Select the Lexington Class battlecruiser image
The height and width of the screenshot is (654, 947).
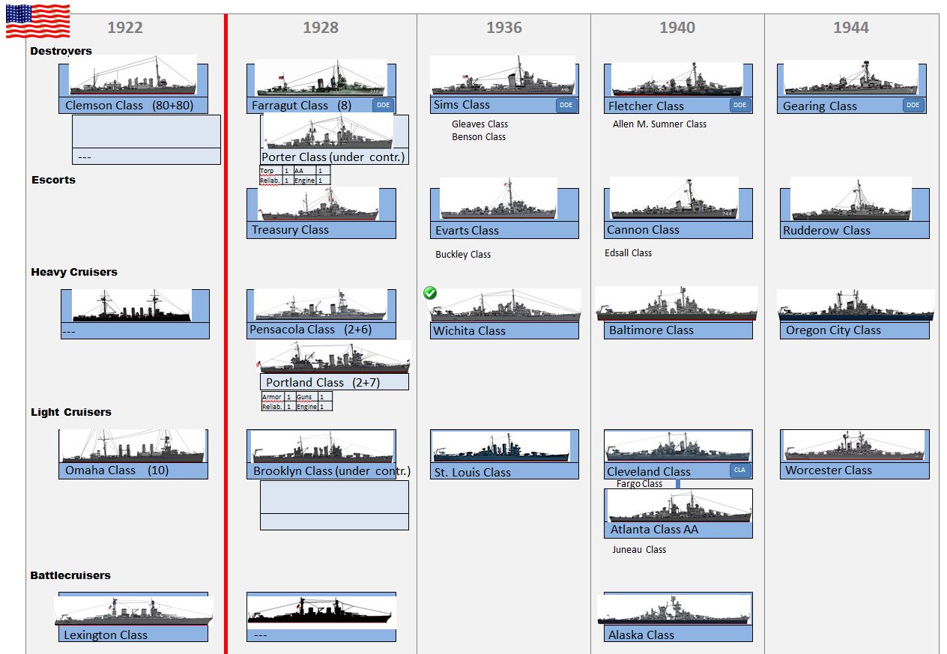pyautogui.click(x=133, y=611)
